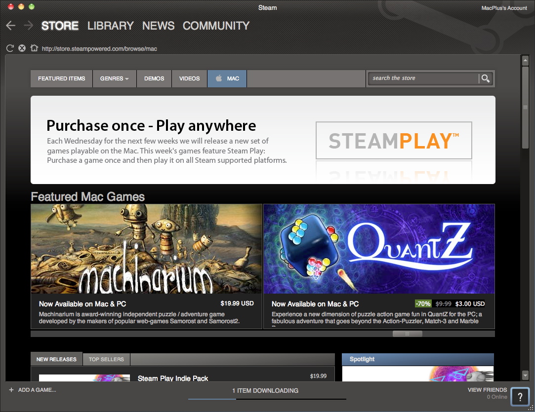This screenshot has height=412, width=535.
Task: Stop loading the page
Action: pos(22,48)
